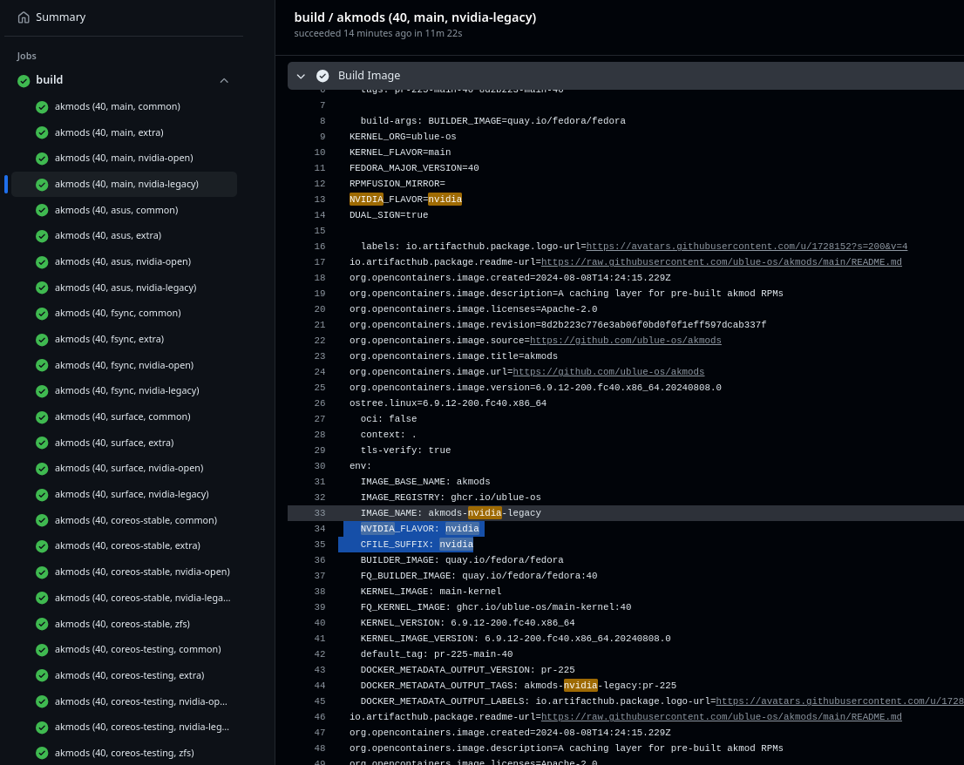
Task: Open the Summary page
Action: click(60, 17)
